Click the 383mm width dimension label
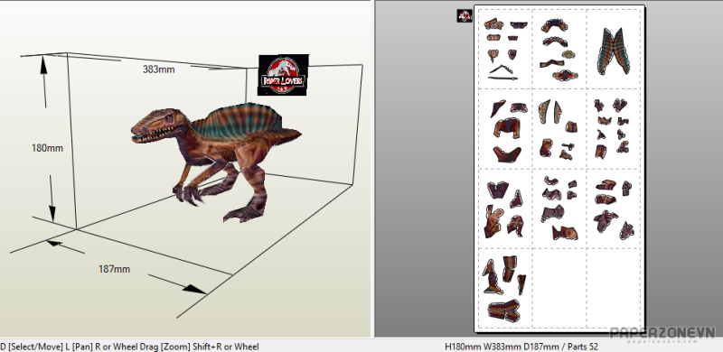Viewport: 723px width, 352px height. pyautogui.click(x=159, y=69)
